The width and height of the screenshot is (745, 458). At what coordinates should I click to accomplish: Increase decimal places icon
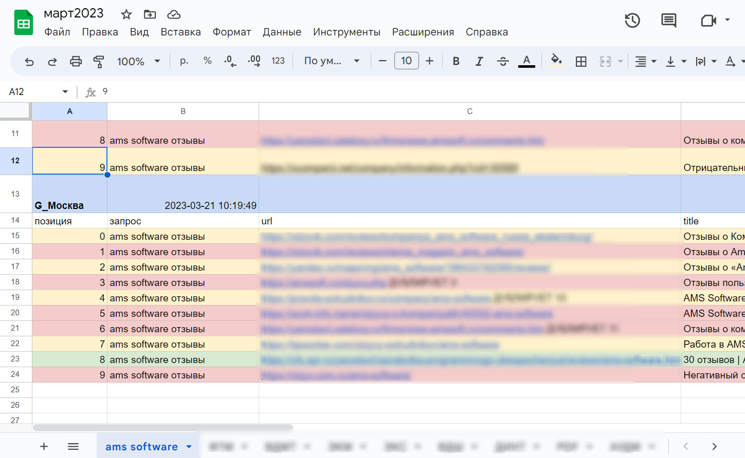[x=254, y=61]
